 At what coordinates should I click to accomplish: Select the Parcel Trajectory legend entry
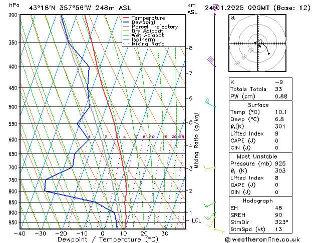click(155, 26)
